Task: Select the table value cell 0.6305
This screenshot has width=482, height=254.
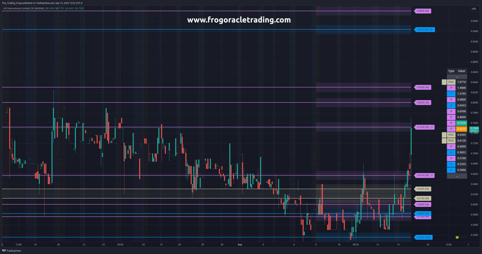Action: coord(462,135)
